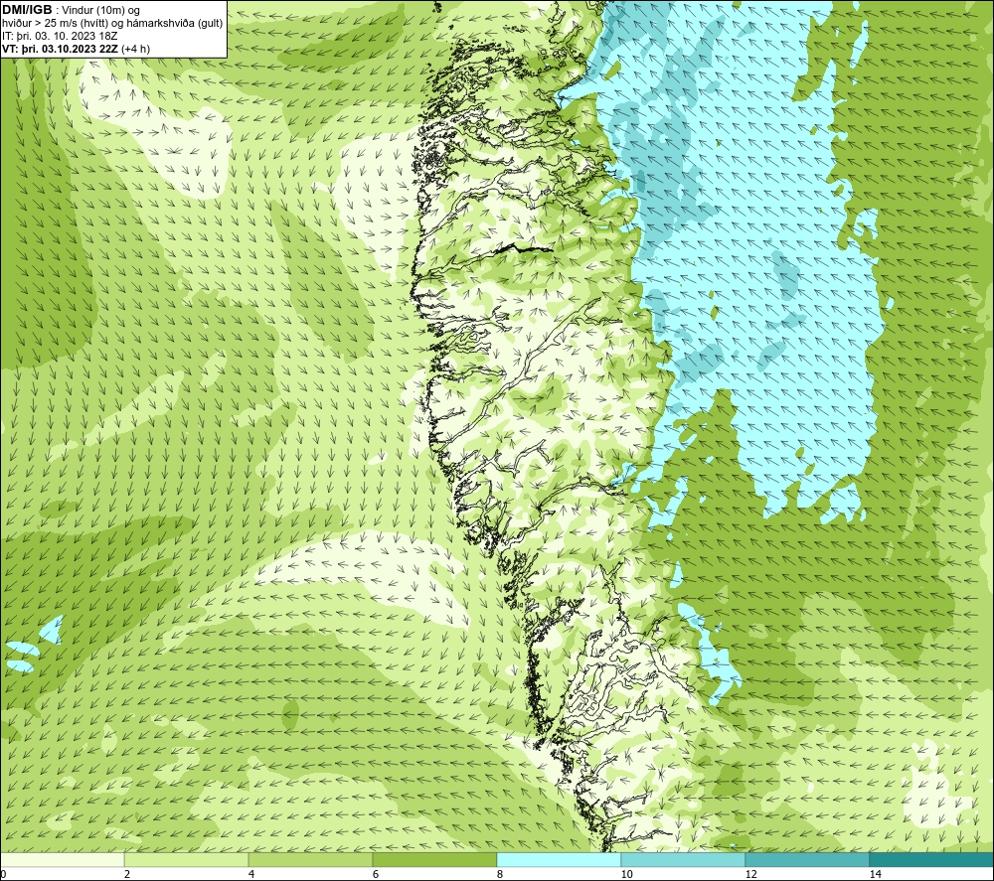The image size is (994, 881).
Task: Click the 8–10 m/s light cyan swatch
Action: [559, 859]
